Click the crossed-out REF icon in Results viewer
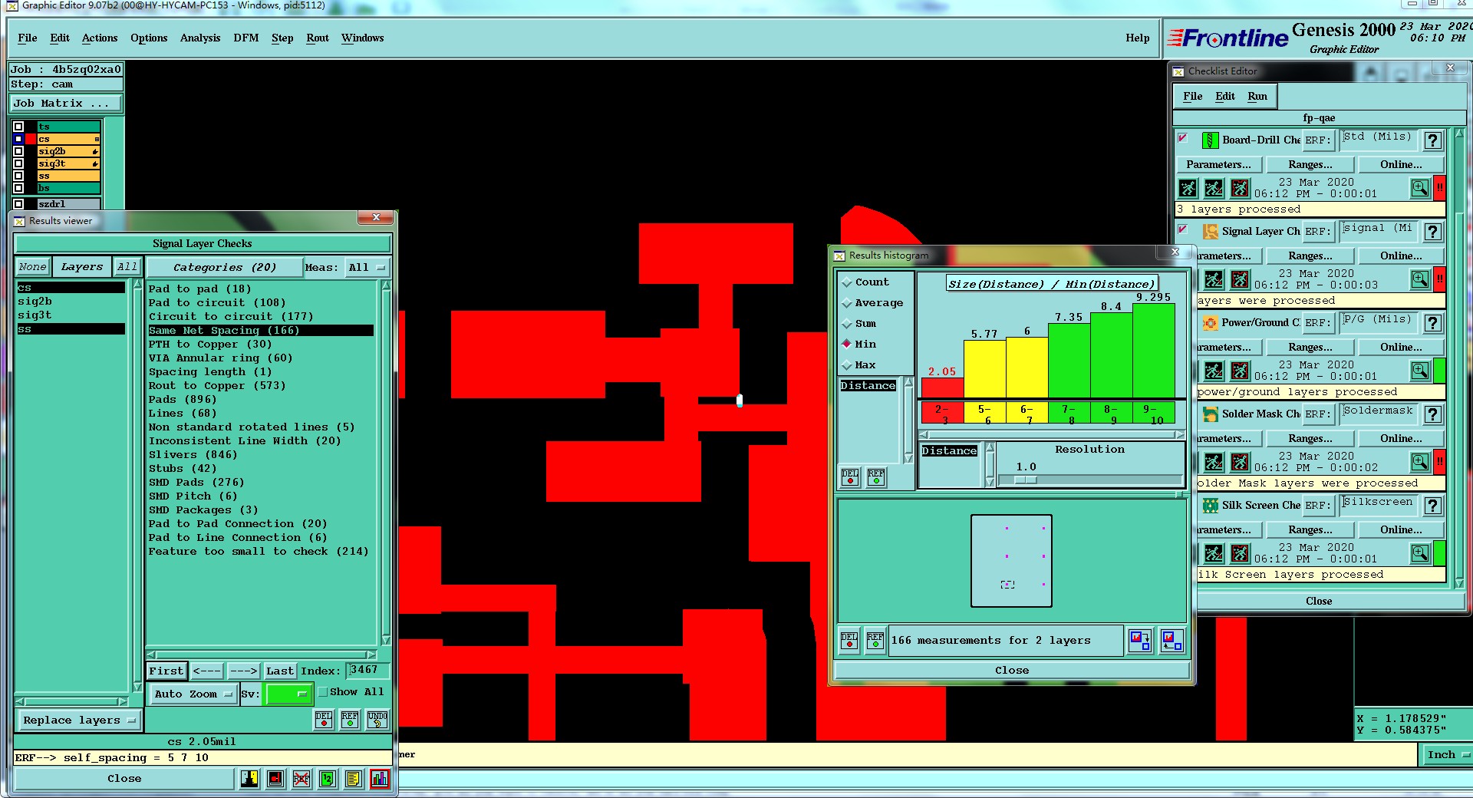 pyautogui.click(x=302, y=779)
